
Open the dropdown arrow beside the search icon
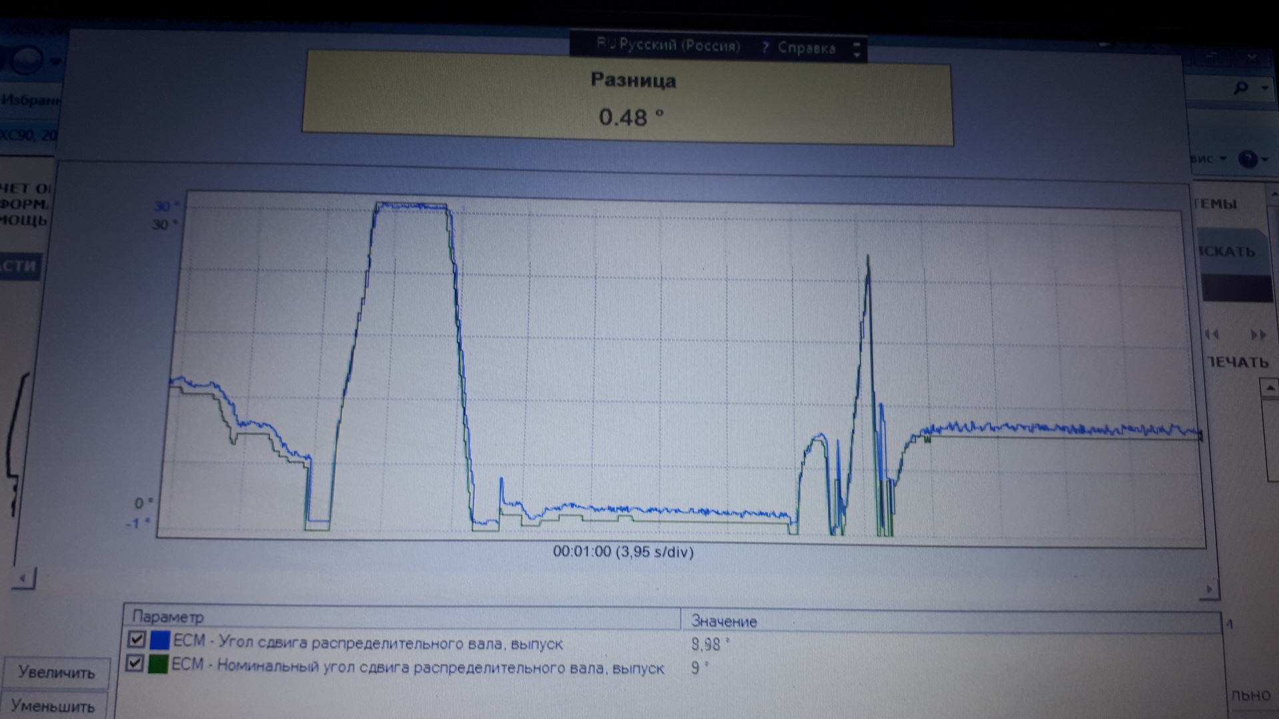(x=1264, y=87)
